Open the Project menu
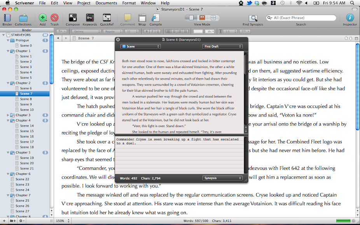Viewport: 360px width, 225px height. click(84, 3)
